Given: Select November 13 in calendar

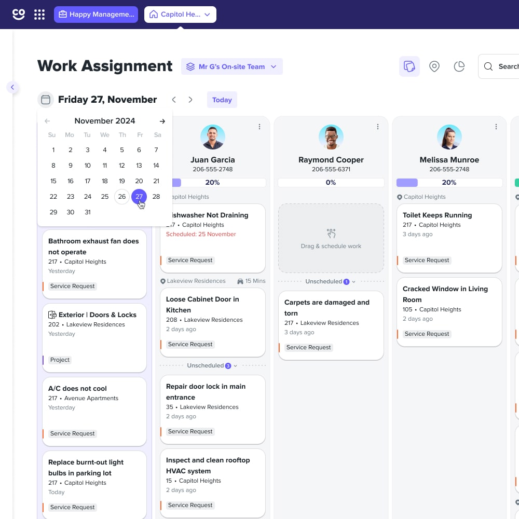Looking at the screenshot, I should pos(139,166).
